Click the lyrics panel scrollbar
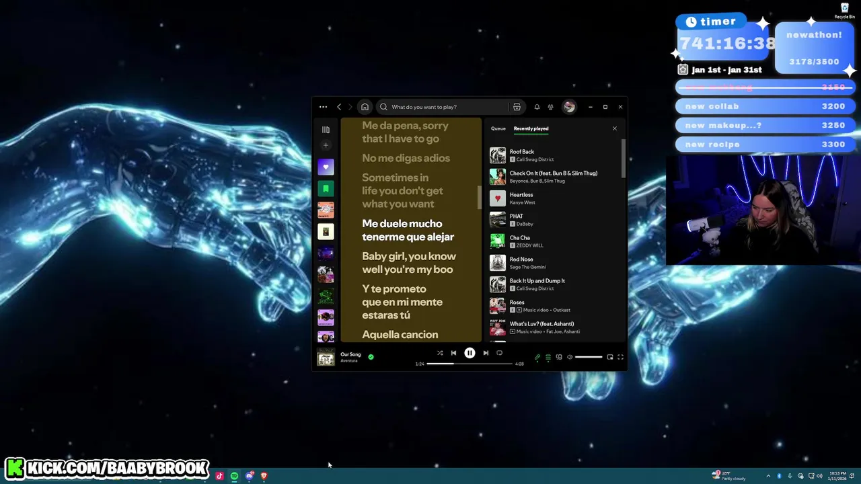Screen dimensions: 861x484 pyautogui.click(x=480, y=197)
